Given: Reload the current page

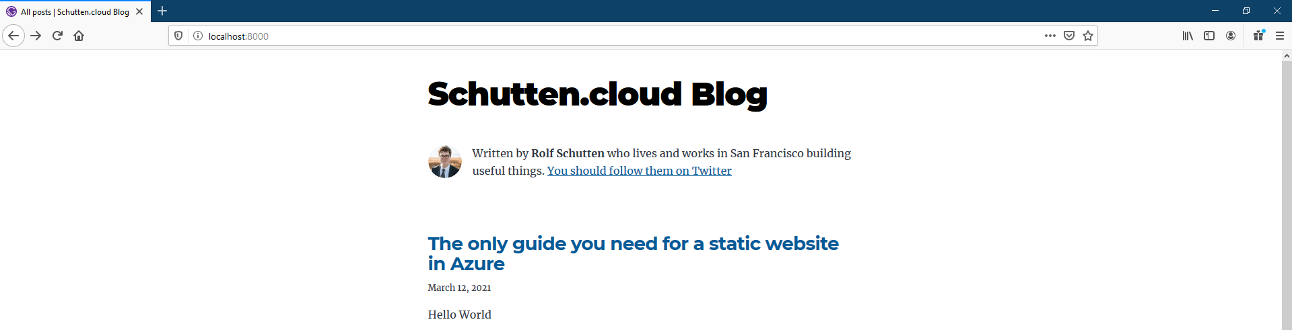Looking at the screenshot, I should pyautogui.click(x=57, y=36).
